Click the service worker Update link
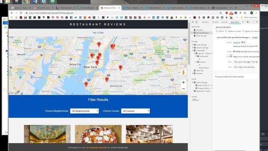This screenshot has height=151, width=268. 255,37
